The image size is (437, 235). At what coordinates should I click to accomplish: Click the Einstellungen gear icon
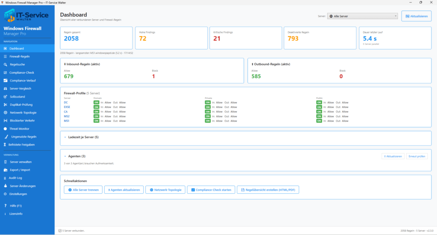click(x=5, y=194)
